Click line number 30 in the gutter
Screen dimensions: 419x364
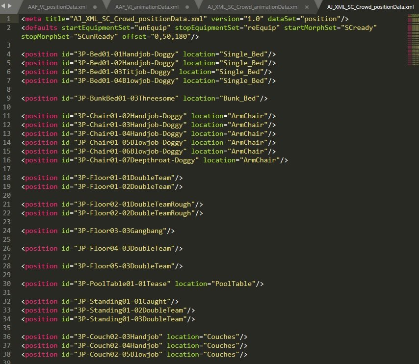(x=9, y=284)
